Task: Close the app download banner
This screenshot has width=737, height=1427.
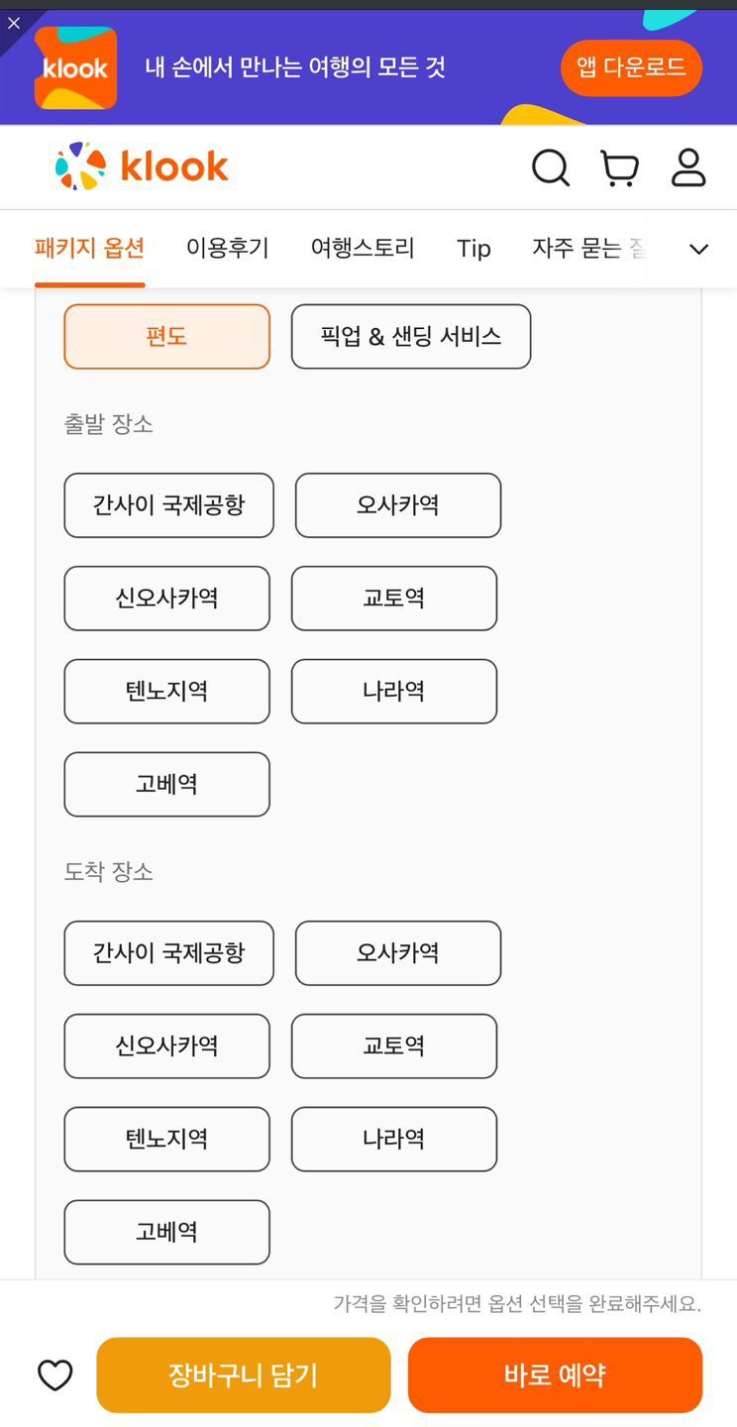Action: tap(14, 23)
